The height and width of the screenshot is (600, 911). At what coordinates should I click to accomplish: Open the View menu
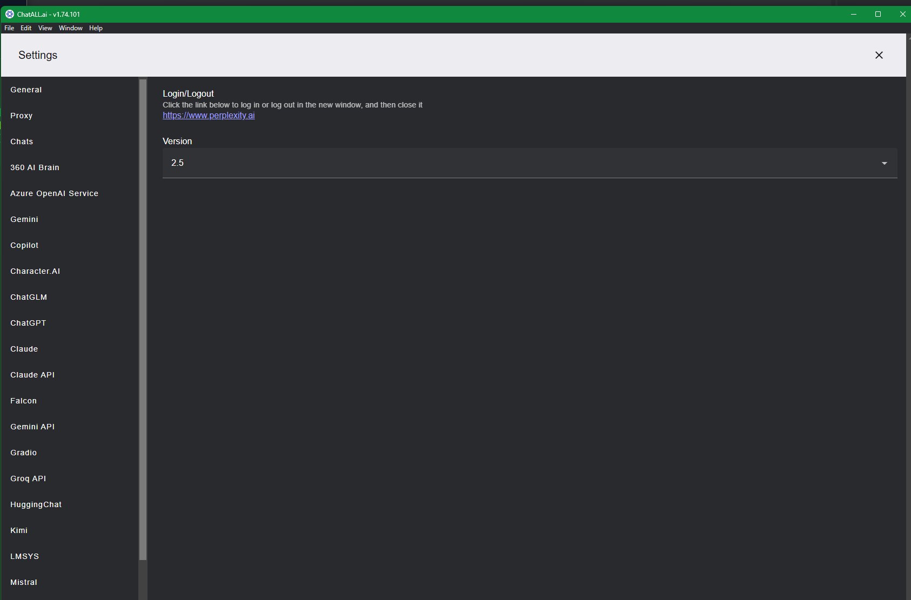(x=45, y=28)
